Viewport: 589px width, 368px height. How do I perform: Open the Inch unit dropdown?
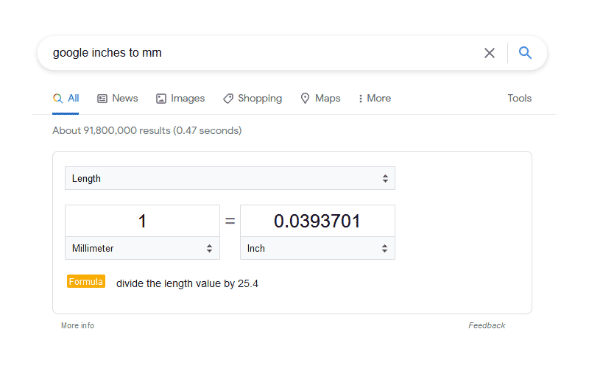317,248
